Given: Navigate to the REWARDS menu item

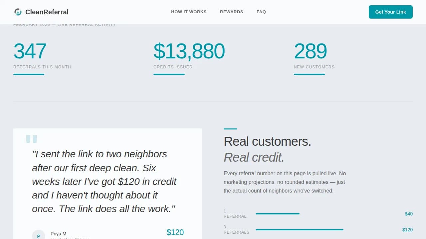Looking at the screenshot, I should pyautogui.click(x=231, y=12).
